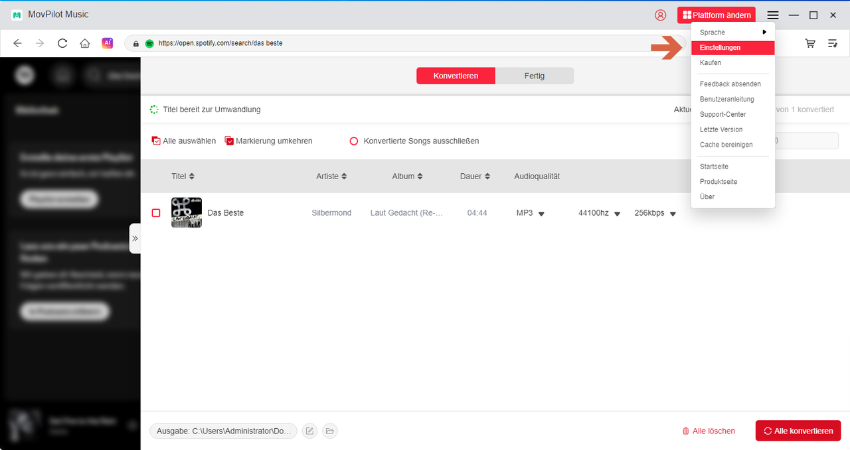850x450 pixels.
Task: Click the duration 04:44
Action: tap(477, 213)
